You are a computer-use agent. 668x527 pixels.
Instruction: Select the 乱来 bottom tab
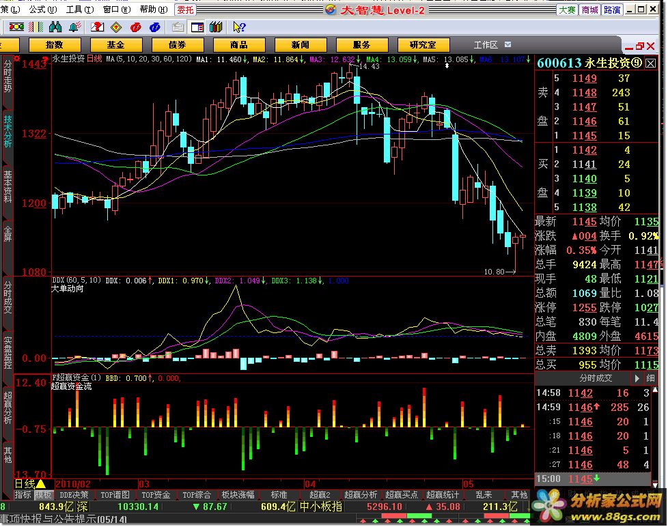(484, 495)
